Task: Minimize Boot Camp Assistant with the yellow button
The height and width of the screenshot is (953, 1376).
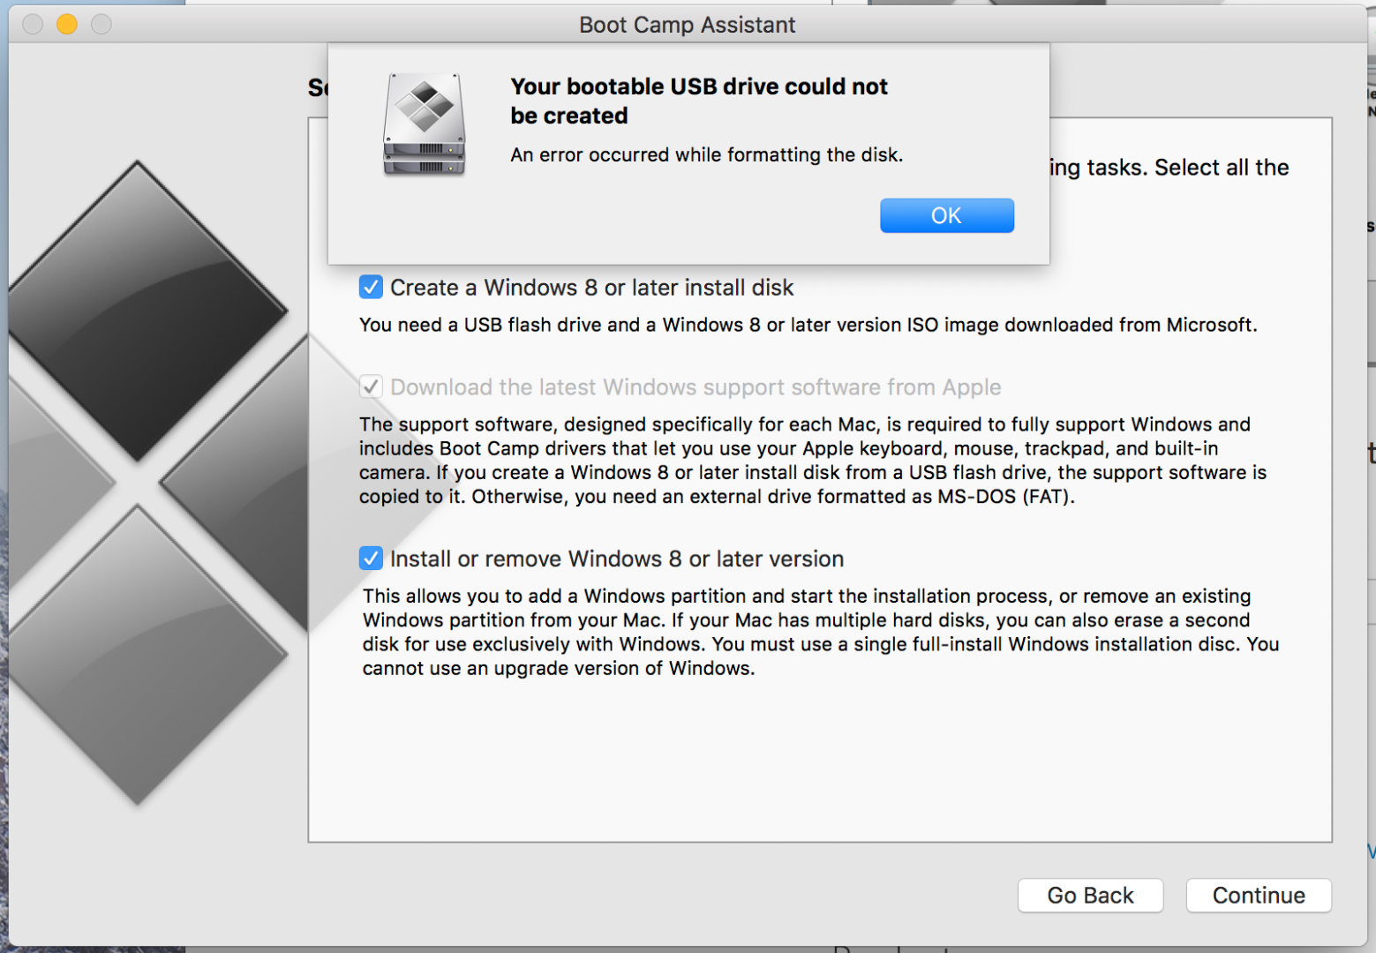Action: (x=66, y=25)
